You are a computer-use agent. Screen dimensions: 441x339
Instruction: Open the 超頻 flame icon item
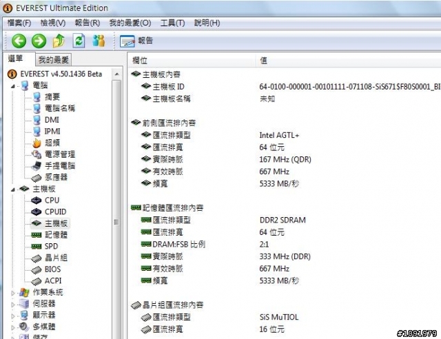(37, 143)
